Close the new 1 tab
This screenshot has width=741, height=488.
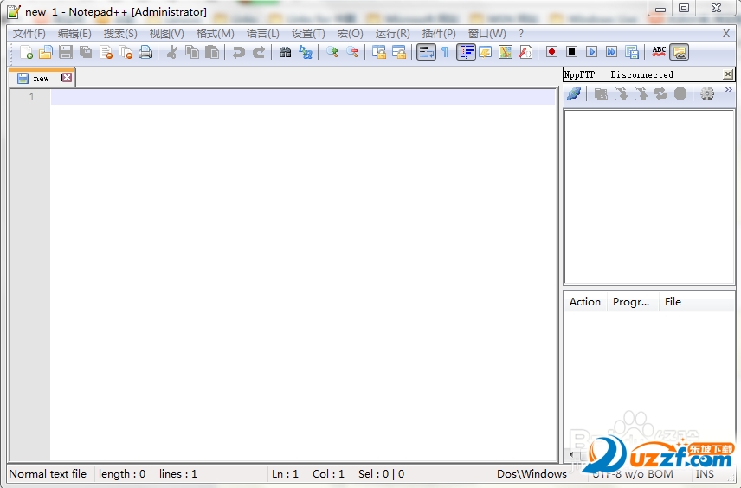68,78
